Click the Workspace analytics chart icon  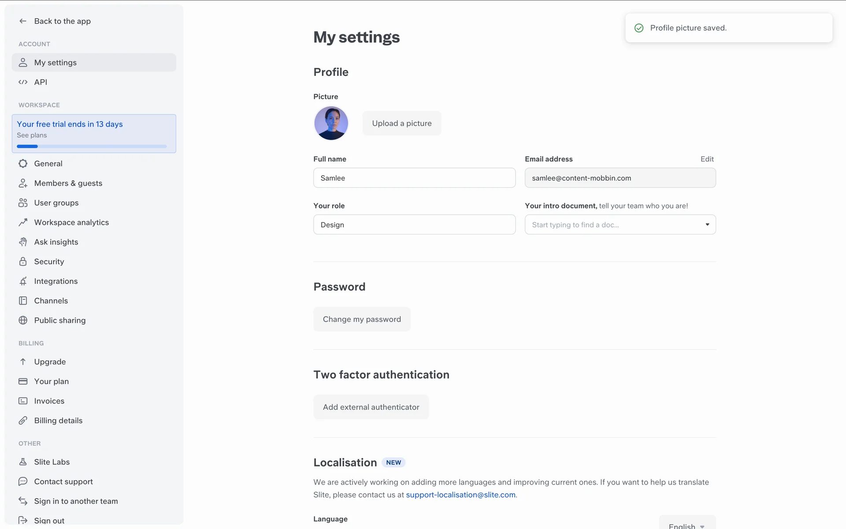tap(23, 222)
